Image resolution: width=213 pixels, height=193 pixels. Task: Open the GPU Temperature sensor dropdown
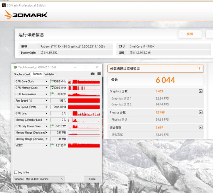point(47,94)
